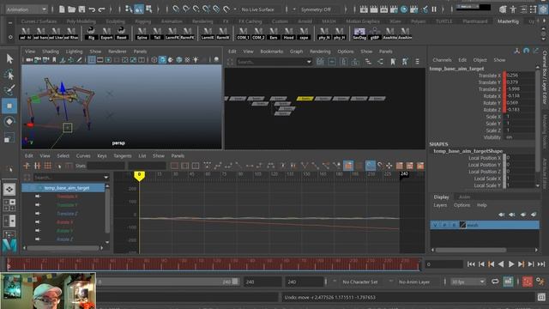Click current frame input field
Image resolution: width=549 pixels, height=309 pixels.
click(443, 264)
